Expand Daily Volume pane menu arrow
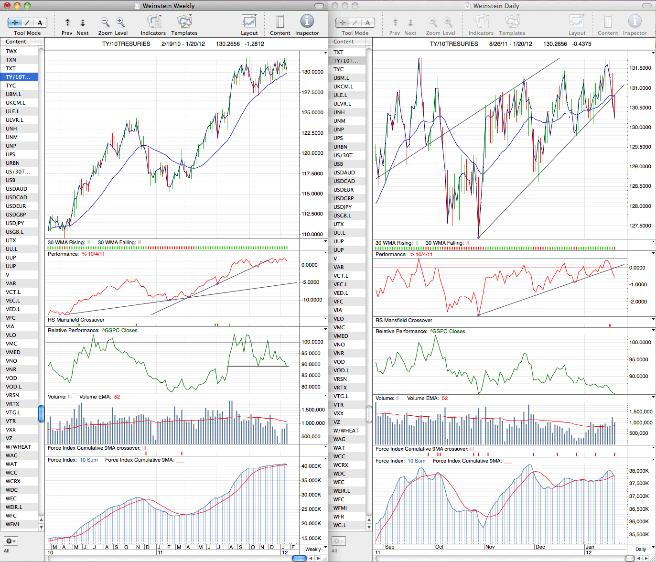 click(653, 397)
